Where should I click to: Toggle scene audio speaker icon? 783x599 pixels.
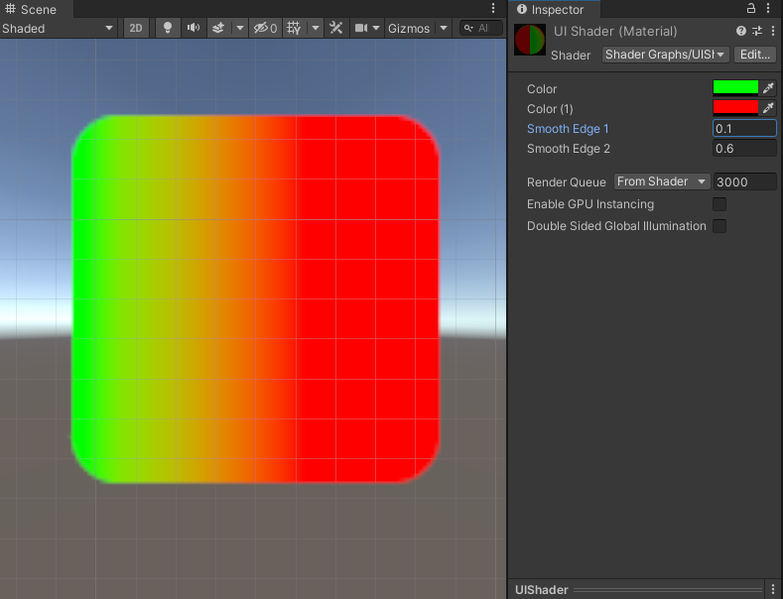click(194, 29)
